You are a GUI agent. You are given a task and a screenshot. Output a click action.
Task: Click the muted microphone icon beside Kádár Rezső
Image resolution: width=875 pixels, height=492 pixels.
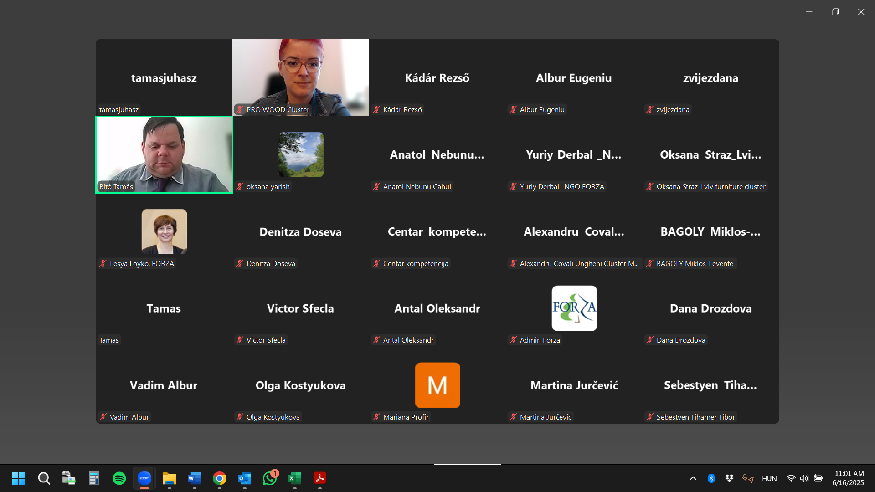[x=376, y=110]
